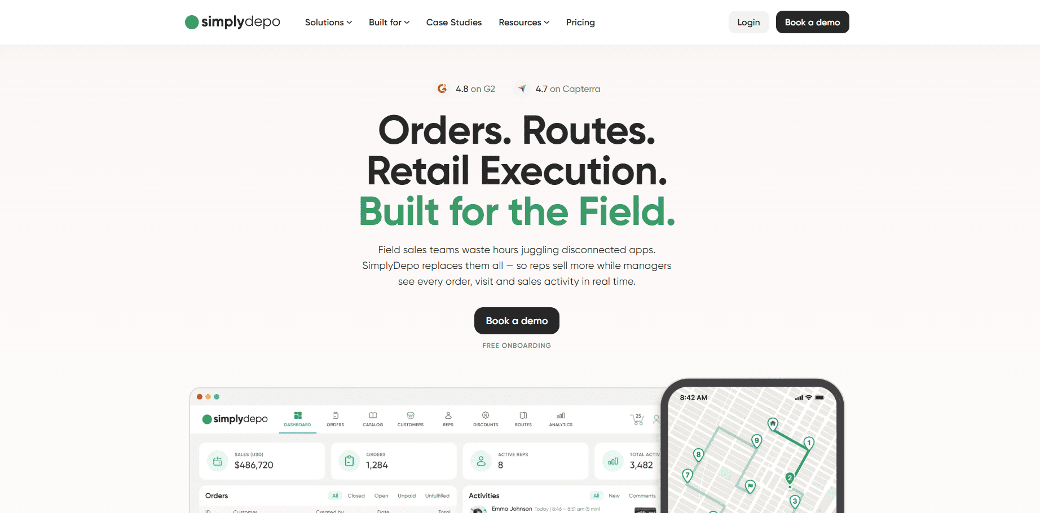Open the 4.8 on G2 rating
Screen dimensions: 1040x513
click(x=475, y=89)
